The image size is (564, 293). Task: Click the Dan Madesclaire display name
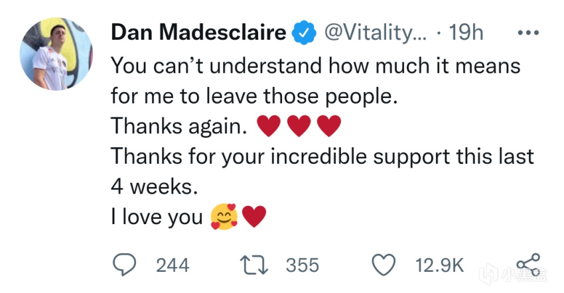(198, 33)
